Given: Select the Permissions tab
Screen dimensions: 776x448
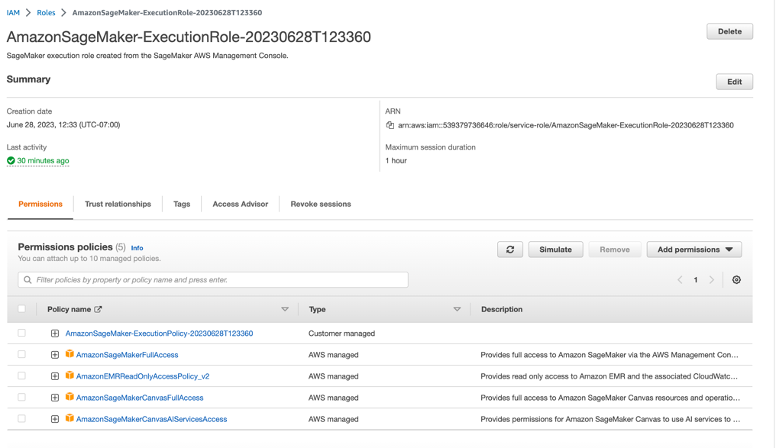Looking at the screenshot, I should coord(40,205).
